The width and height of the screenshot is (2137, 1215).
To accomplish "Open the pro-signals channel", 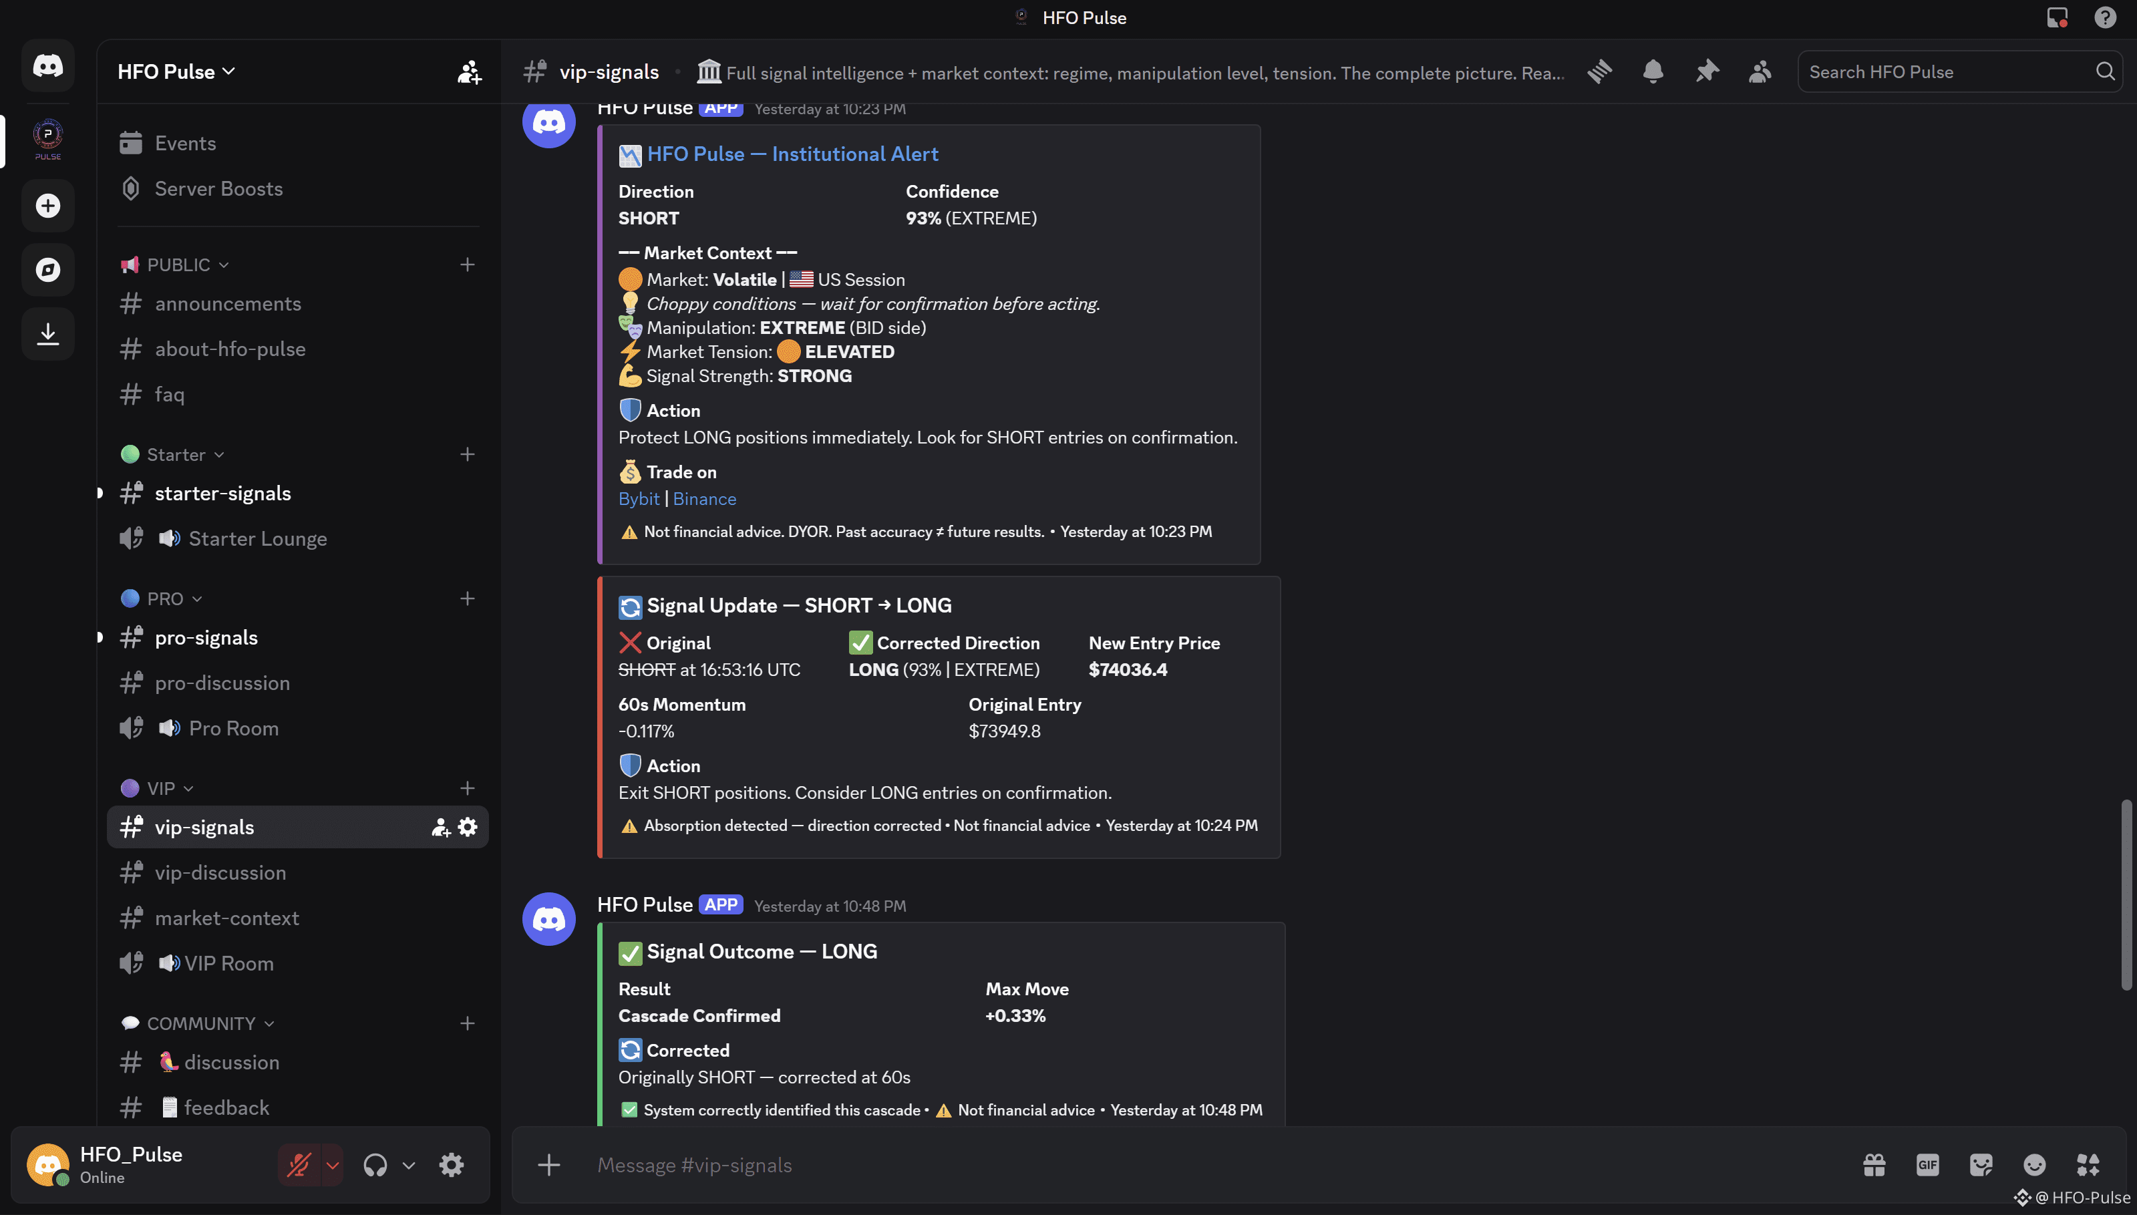I will pos(298,637).
